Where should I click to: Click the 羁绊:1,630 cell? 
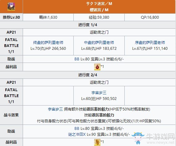[x=48, y=17]
